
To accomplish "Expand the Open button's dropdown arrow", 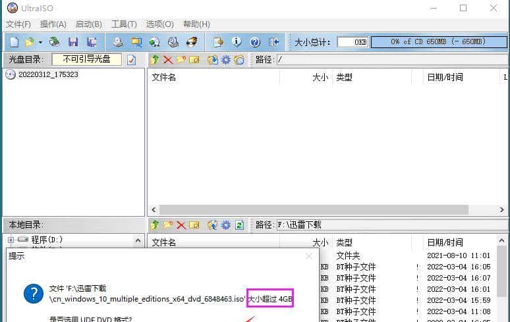I will click(40, 42).
